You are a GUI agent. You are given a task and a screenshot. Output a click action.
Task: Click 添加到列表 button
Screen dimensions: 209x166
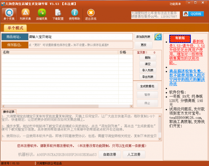[143, 37]
